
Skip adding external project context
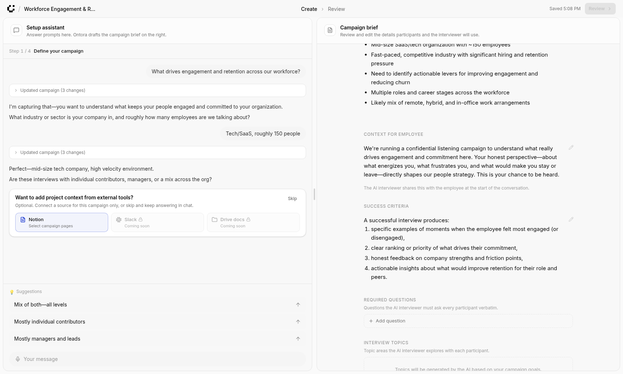pyautogui.click(x=292, y=199)
